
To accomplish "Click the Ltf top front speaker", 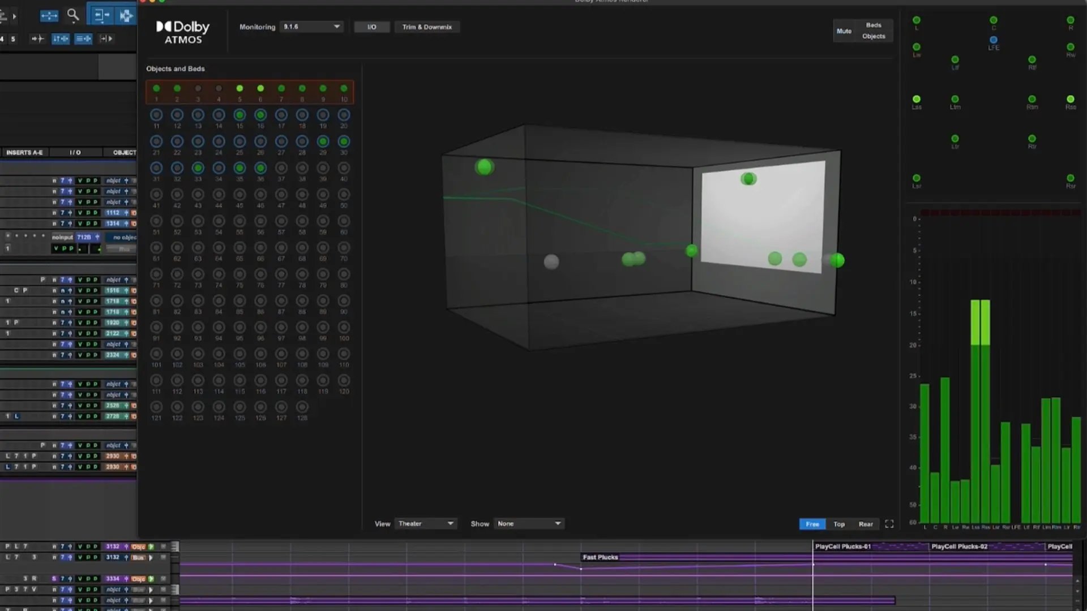I will (x=955, y=59).
